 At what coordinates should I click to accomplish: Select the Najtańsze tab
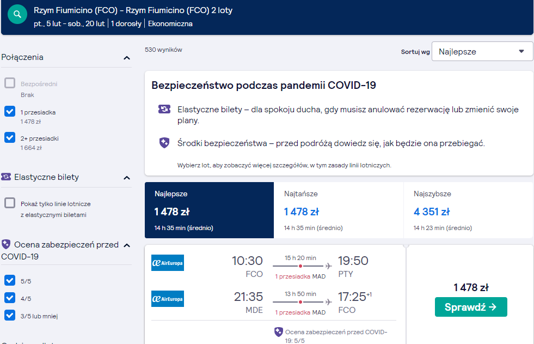[x=339, y=210]
